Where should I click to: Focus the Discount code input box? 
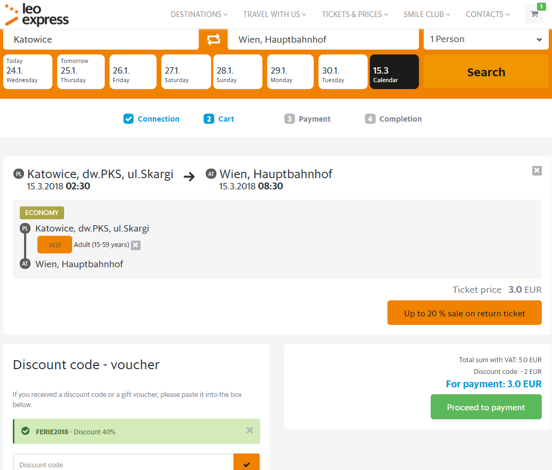(x=123, y=463)
